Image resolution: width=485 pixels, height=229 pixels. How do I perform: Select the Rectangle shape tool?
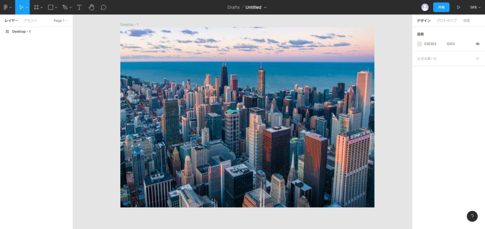51,7
